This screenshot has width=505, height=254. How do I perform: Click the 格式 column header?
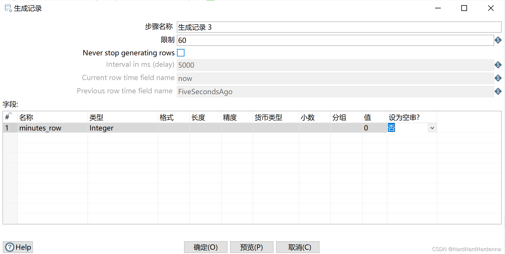pos(174,117)
